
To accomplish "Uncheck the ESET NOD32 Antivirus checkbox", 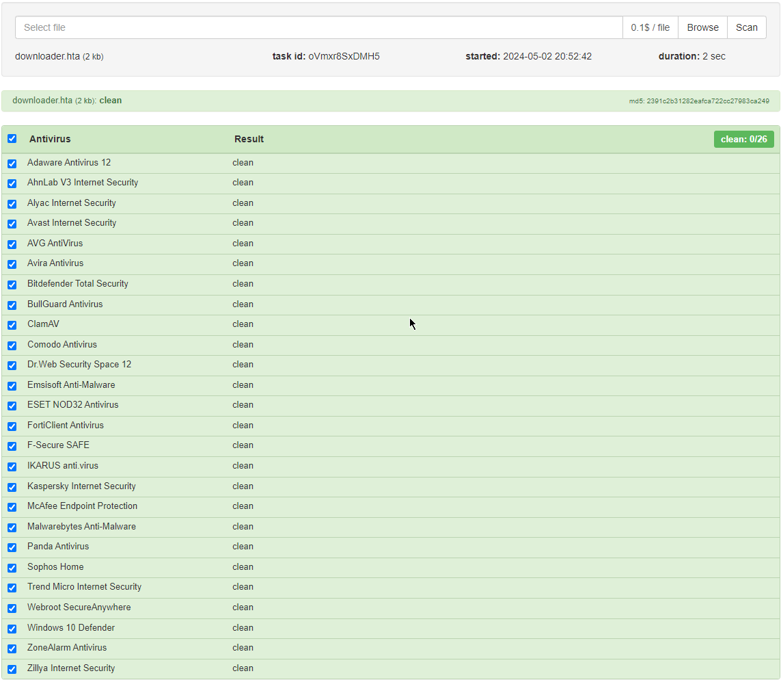I will tap(12, 406).
